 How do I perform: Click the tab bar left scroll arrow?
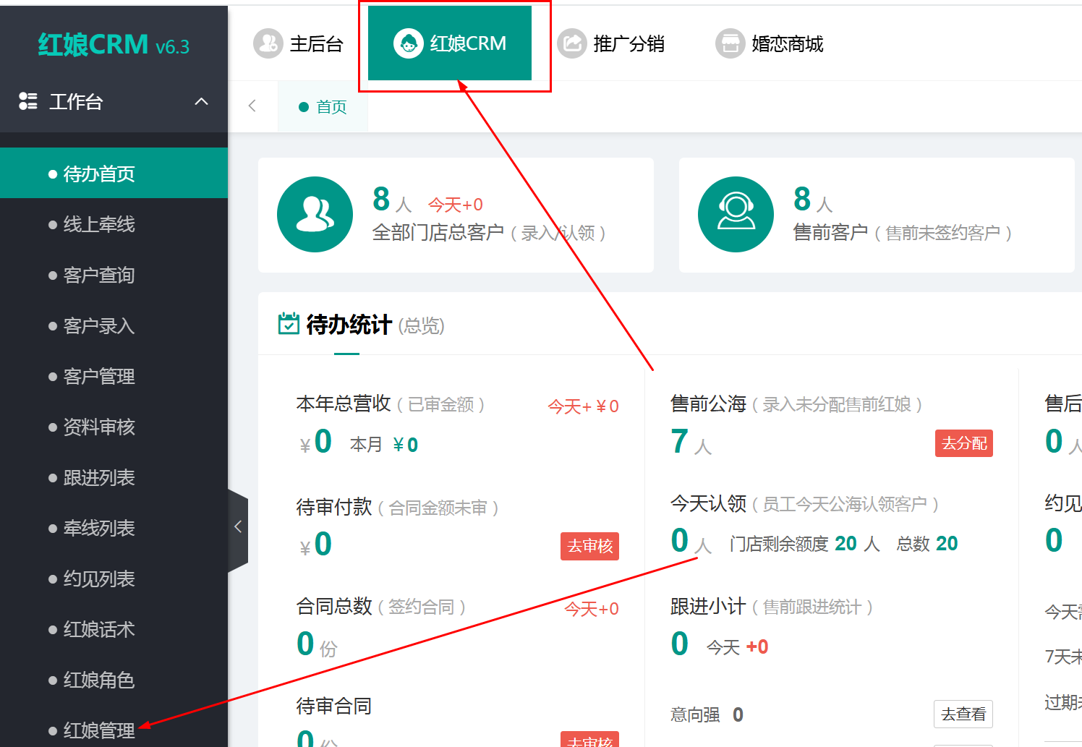(252, 106)
